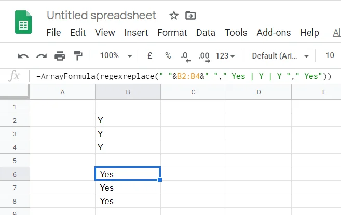Screen dimensions: 341x215
Task: Open the Format menu
Action: tap(172, 33)
